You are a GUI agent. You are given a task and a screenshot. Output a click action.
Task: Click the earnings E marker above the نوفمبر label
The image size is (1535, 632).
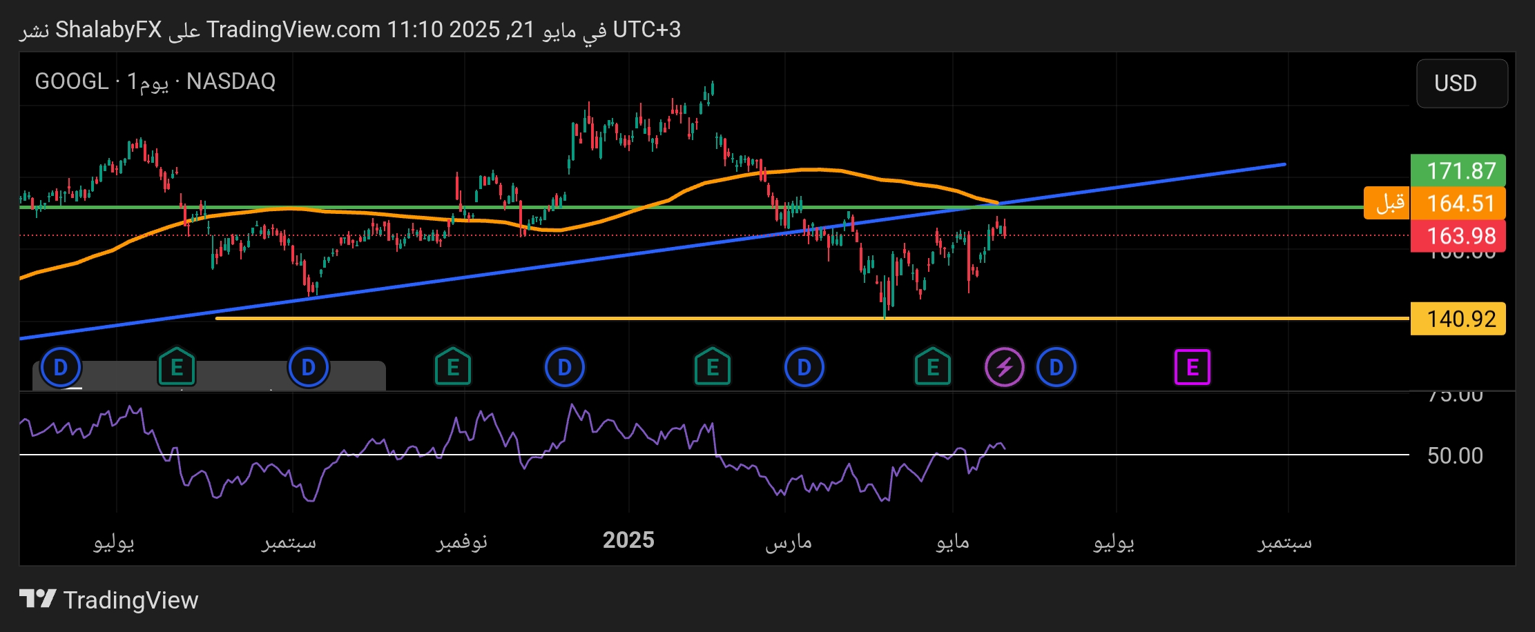point(453,367)
